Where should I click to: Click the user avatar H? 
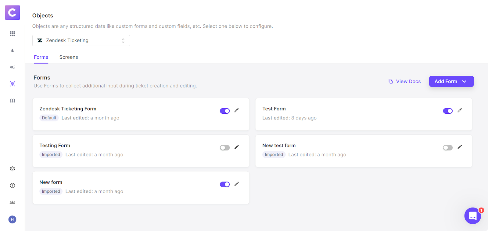click(13, 219)
